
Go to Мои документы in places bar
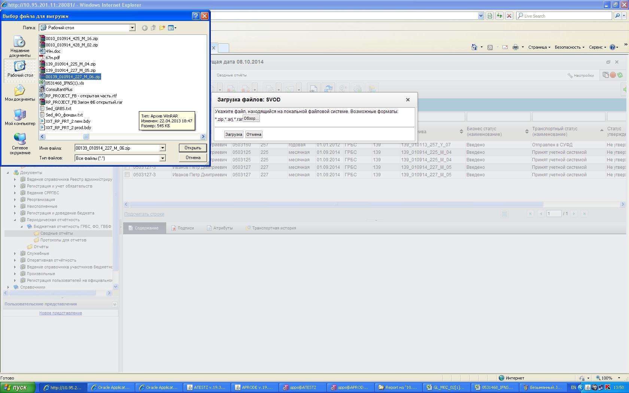click(x=20, y=92)
